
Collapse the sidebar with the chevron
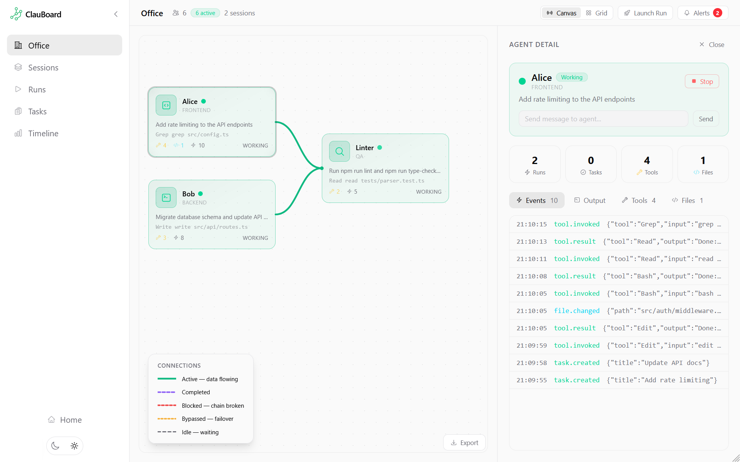click(116, 14)
